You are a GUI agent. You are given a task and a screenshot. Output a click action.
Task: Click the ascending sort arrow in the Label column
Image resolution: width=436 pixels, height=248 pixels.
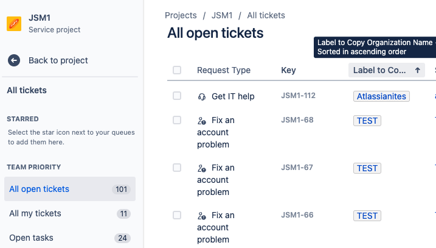click(418, 71)
